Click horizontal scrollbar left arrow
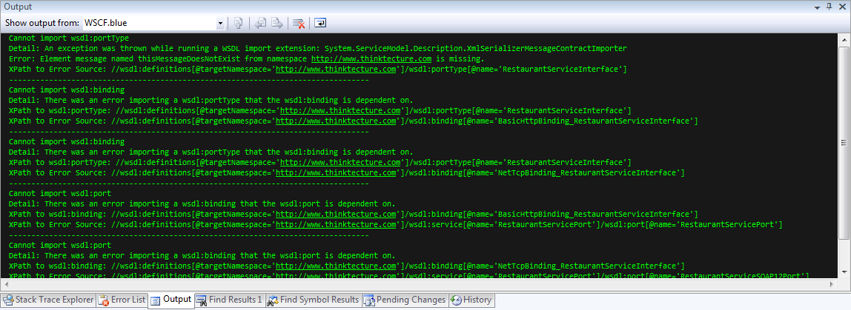 pos(7,284)
